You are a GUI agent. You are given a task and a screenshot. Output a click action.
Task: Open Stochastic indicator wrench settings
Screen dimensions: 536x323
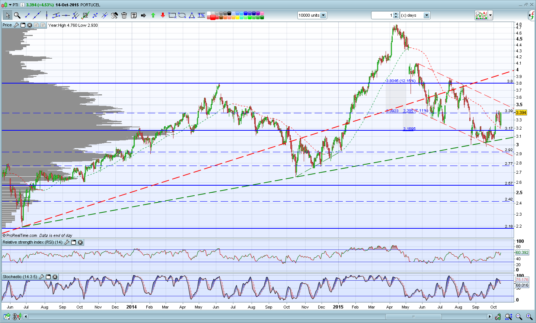[41, 277]
